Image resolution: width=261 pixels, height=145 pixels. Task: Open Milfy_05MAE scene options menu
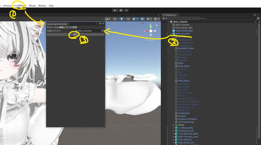(256, 22)
